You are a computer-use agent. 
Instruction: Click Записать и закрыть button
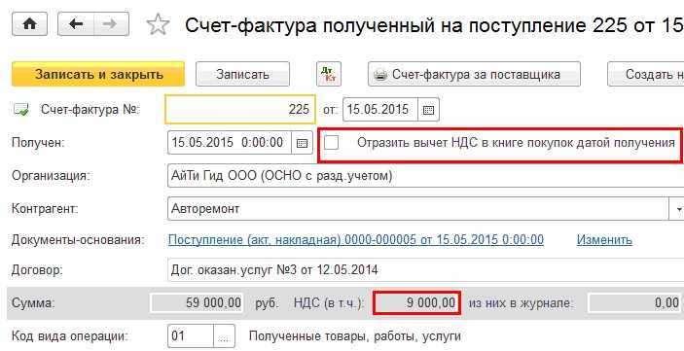(x=98, y=74)
